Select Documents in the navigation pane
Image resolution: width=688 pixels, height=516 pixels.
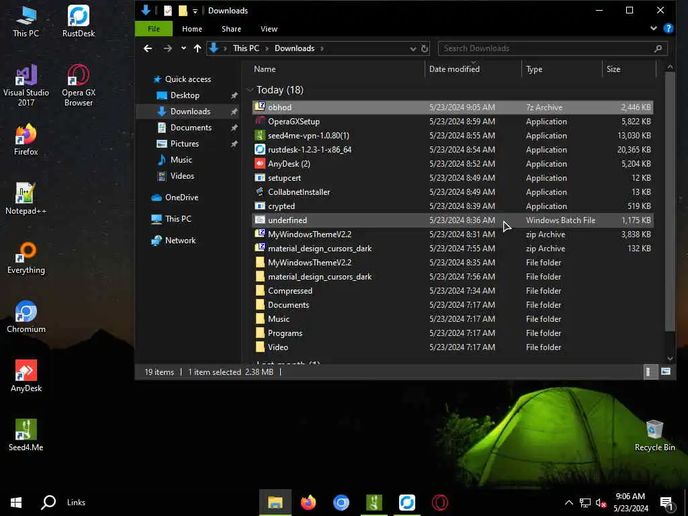click(x=191, y=128)
